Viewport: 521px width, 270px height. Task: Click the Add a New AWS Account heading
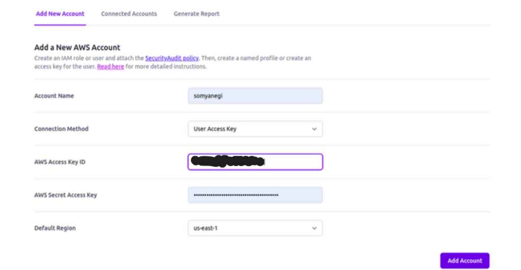point(77,48)
